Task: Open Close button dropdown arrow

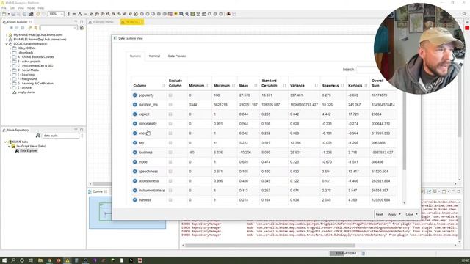Action: pyautogui.click(x=416, y=214)
